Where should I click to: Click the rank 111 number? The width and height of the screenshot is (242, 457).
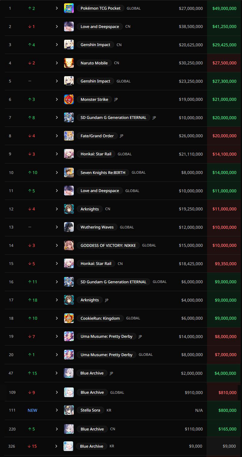(x=12, y=410)
